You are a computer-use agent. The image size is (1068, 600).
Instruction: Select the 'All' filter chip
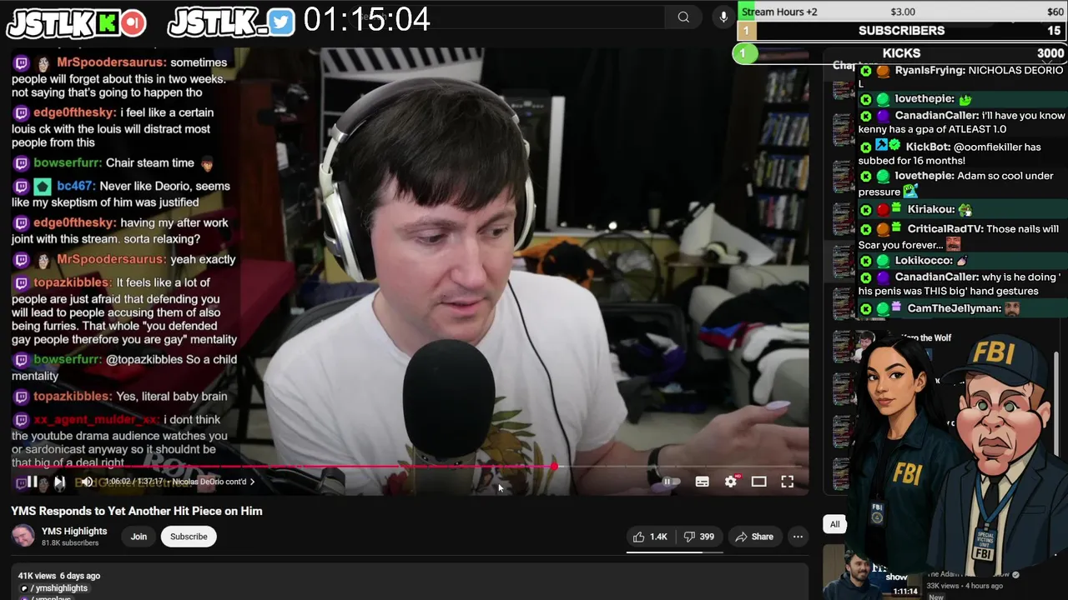click(834, 524)
